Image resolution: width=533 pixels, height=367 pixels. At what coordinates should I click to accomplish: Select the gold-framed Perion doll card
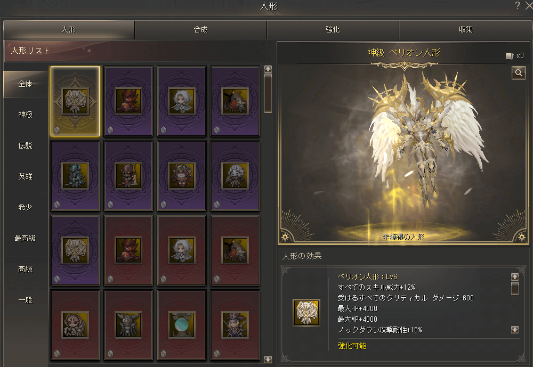(75, 101)
